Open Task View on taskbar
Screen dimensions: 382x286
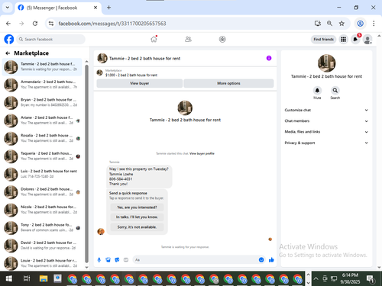(27, 279)
